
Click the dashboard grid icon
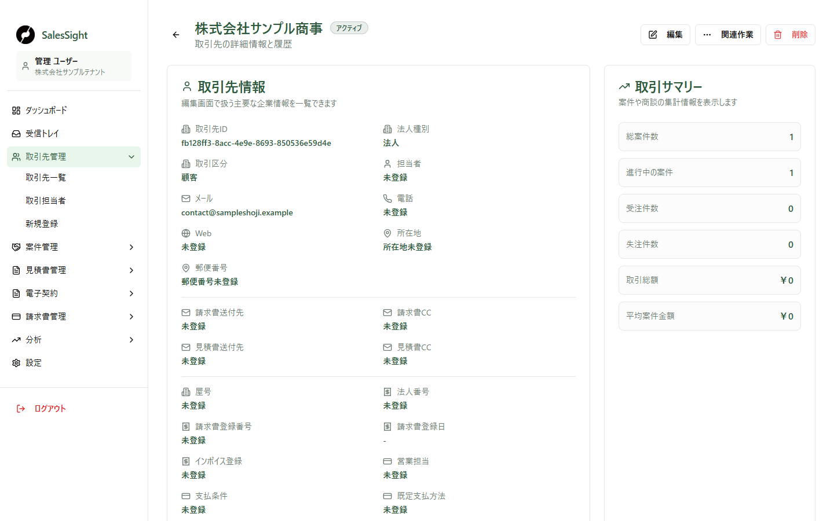click(x=16, y=111)
